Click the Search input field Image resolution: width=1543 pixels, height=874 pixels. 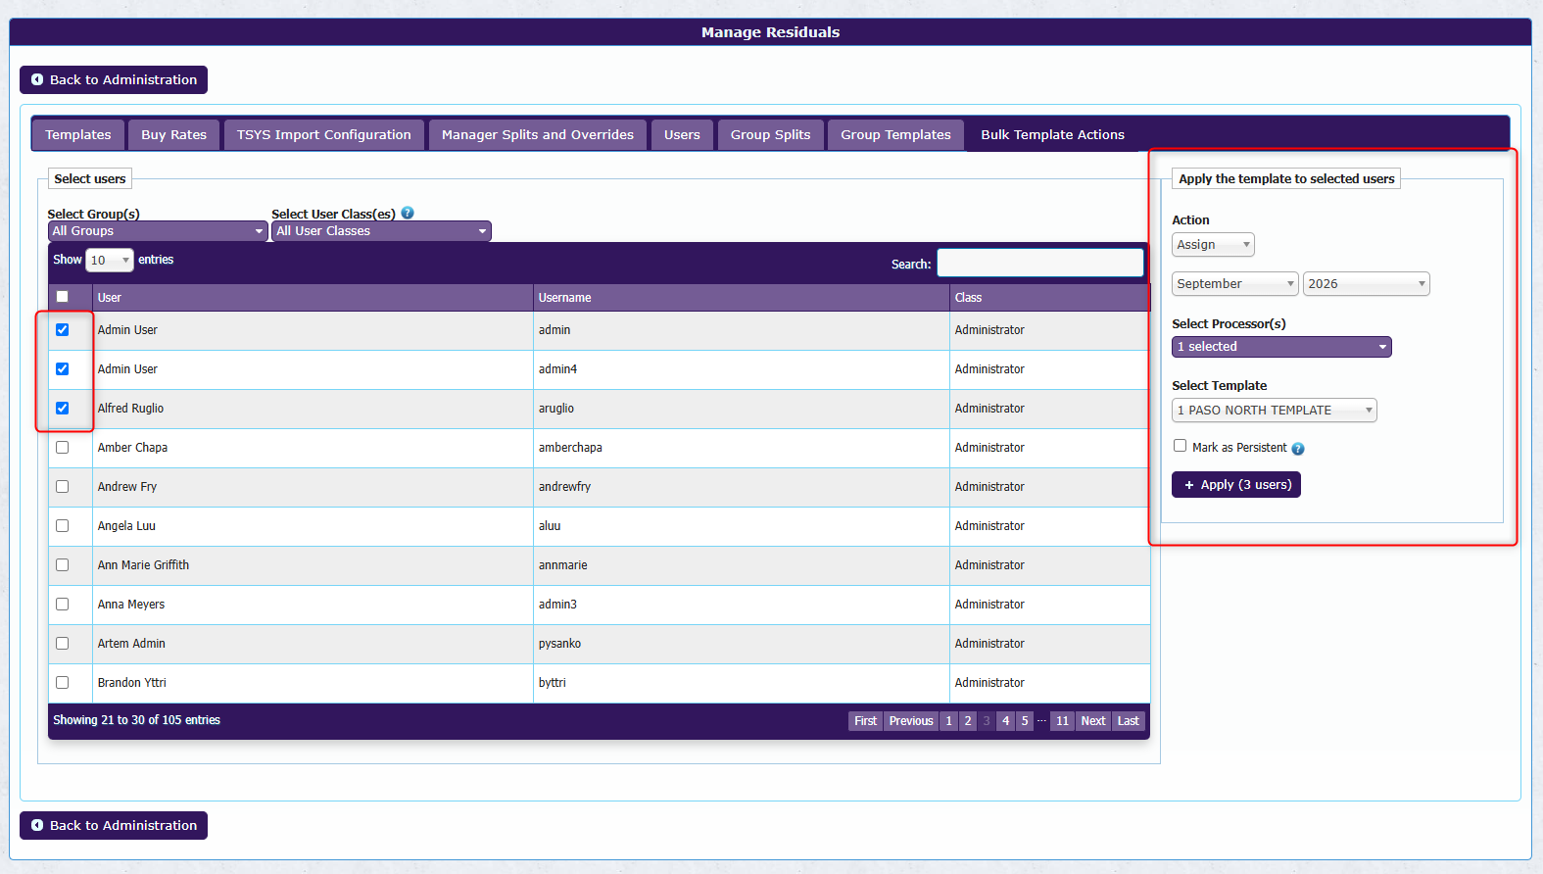(x=1040, y=263)
